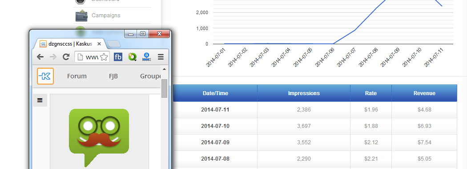Open the Alexa ruler extension icon
The image size is (467, 169).
tap(146, 57)
